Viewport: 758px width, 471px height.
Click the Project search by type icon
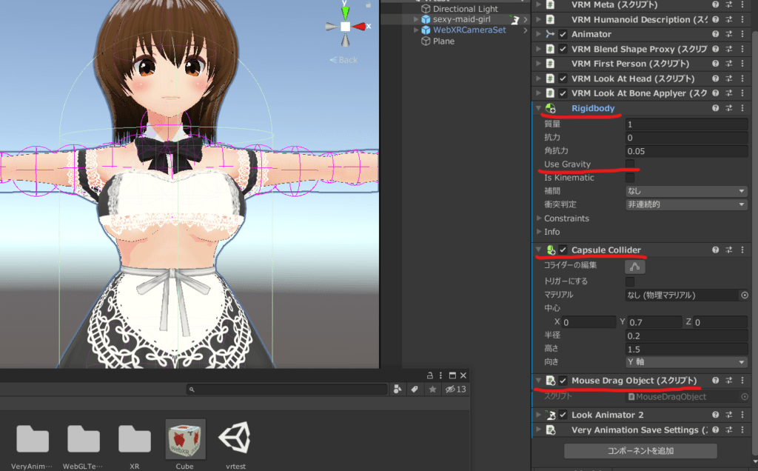[x=398, y=390]
